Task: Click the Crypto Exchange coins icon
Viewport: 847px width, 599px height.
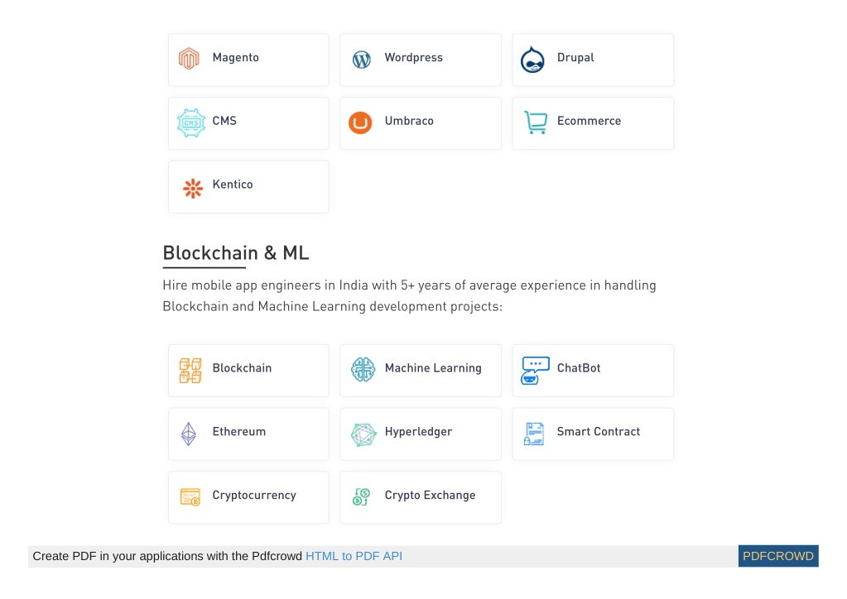Action: coord(361,496)
